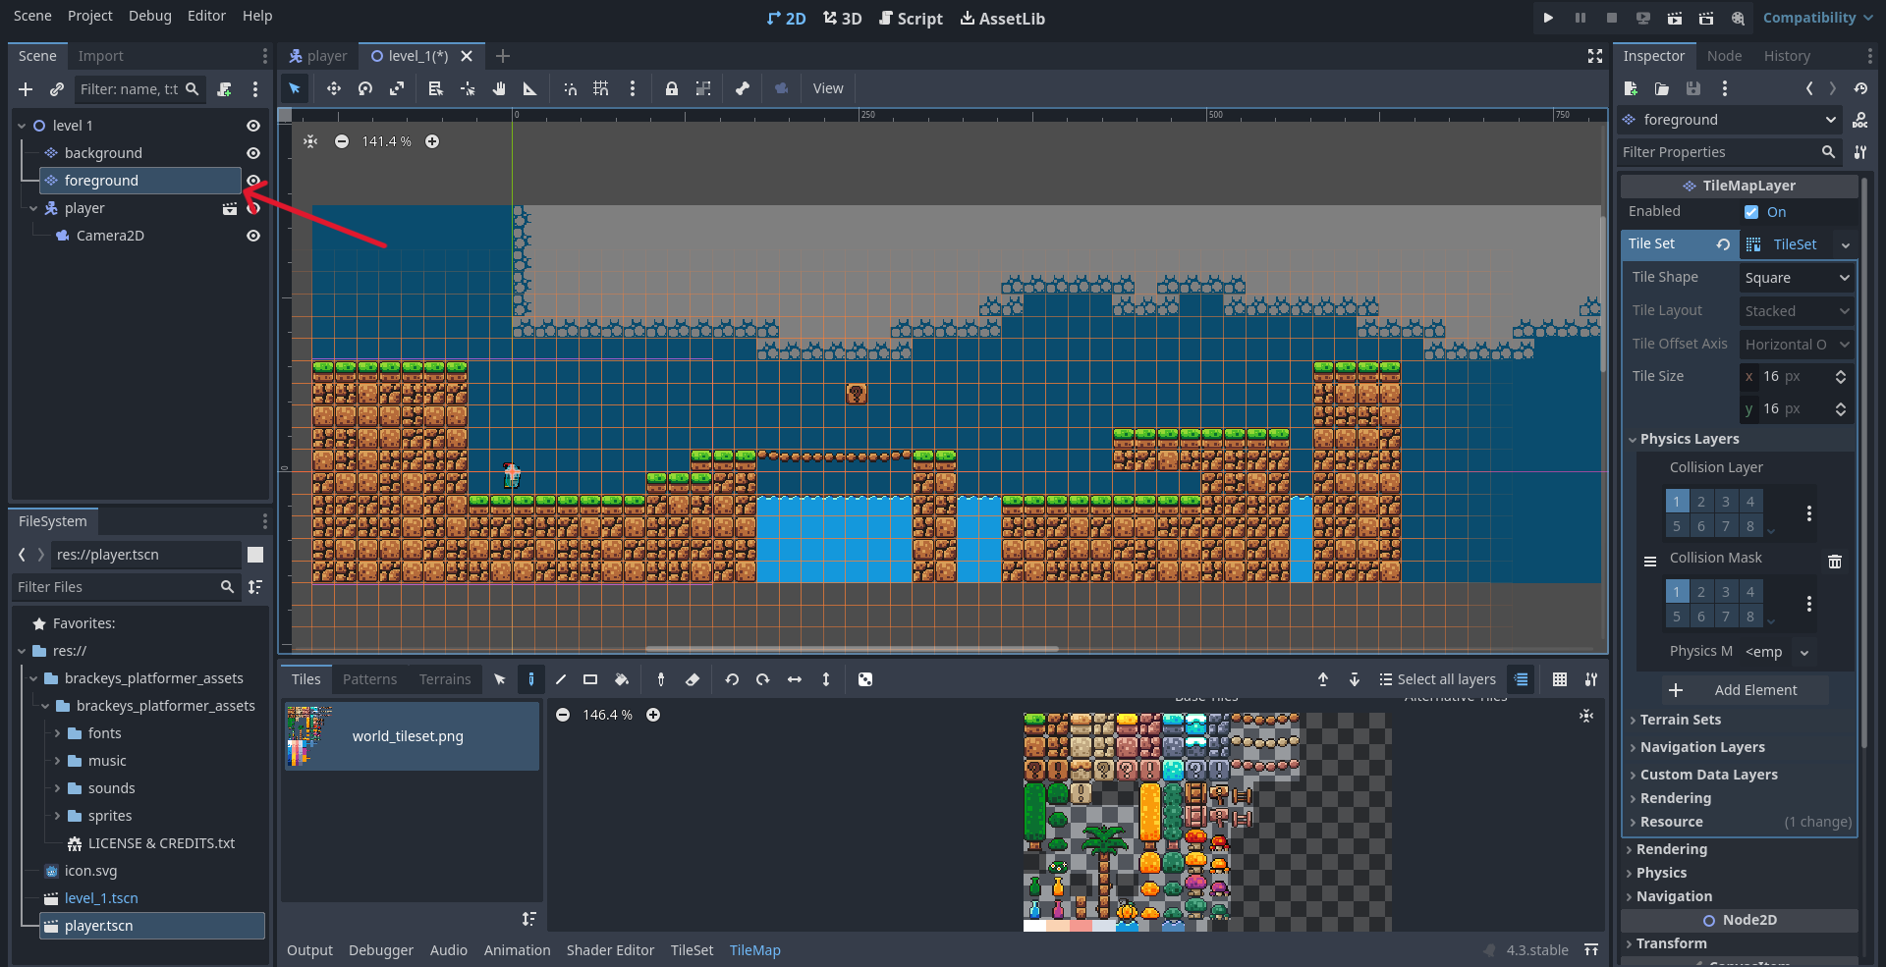
Task: Select the tilemap Paint tool
Action: tap(531, 679)
